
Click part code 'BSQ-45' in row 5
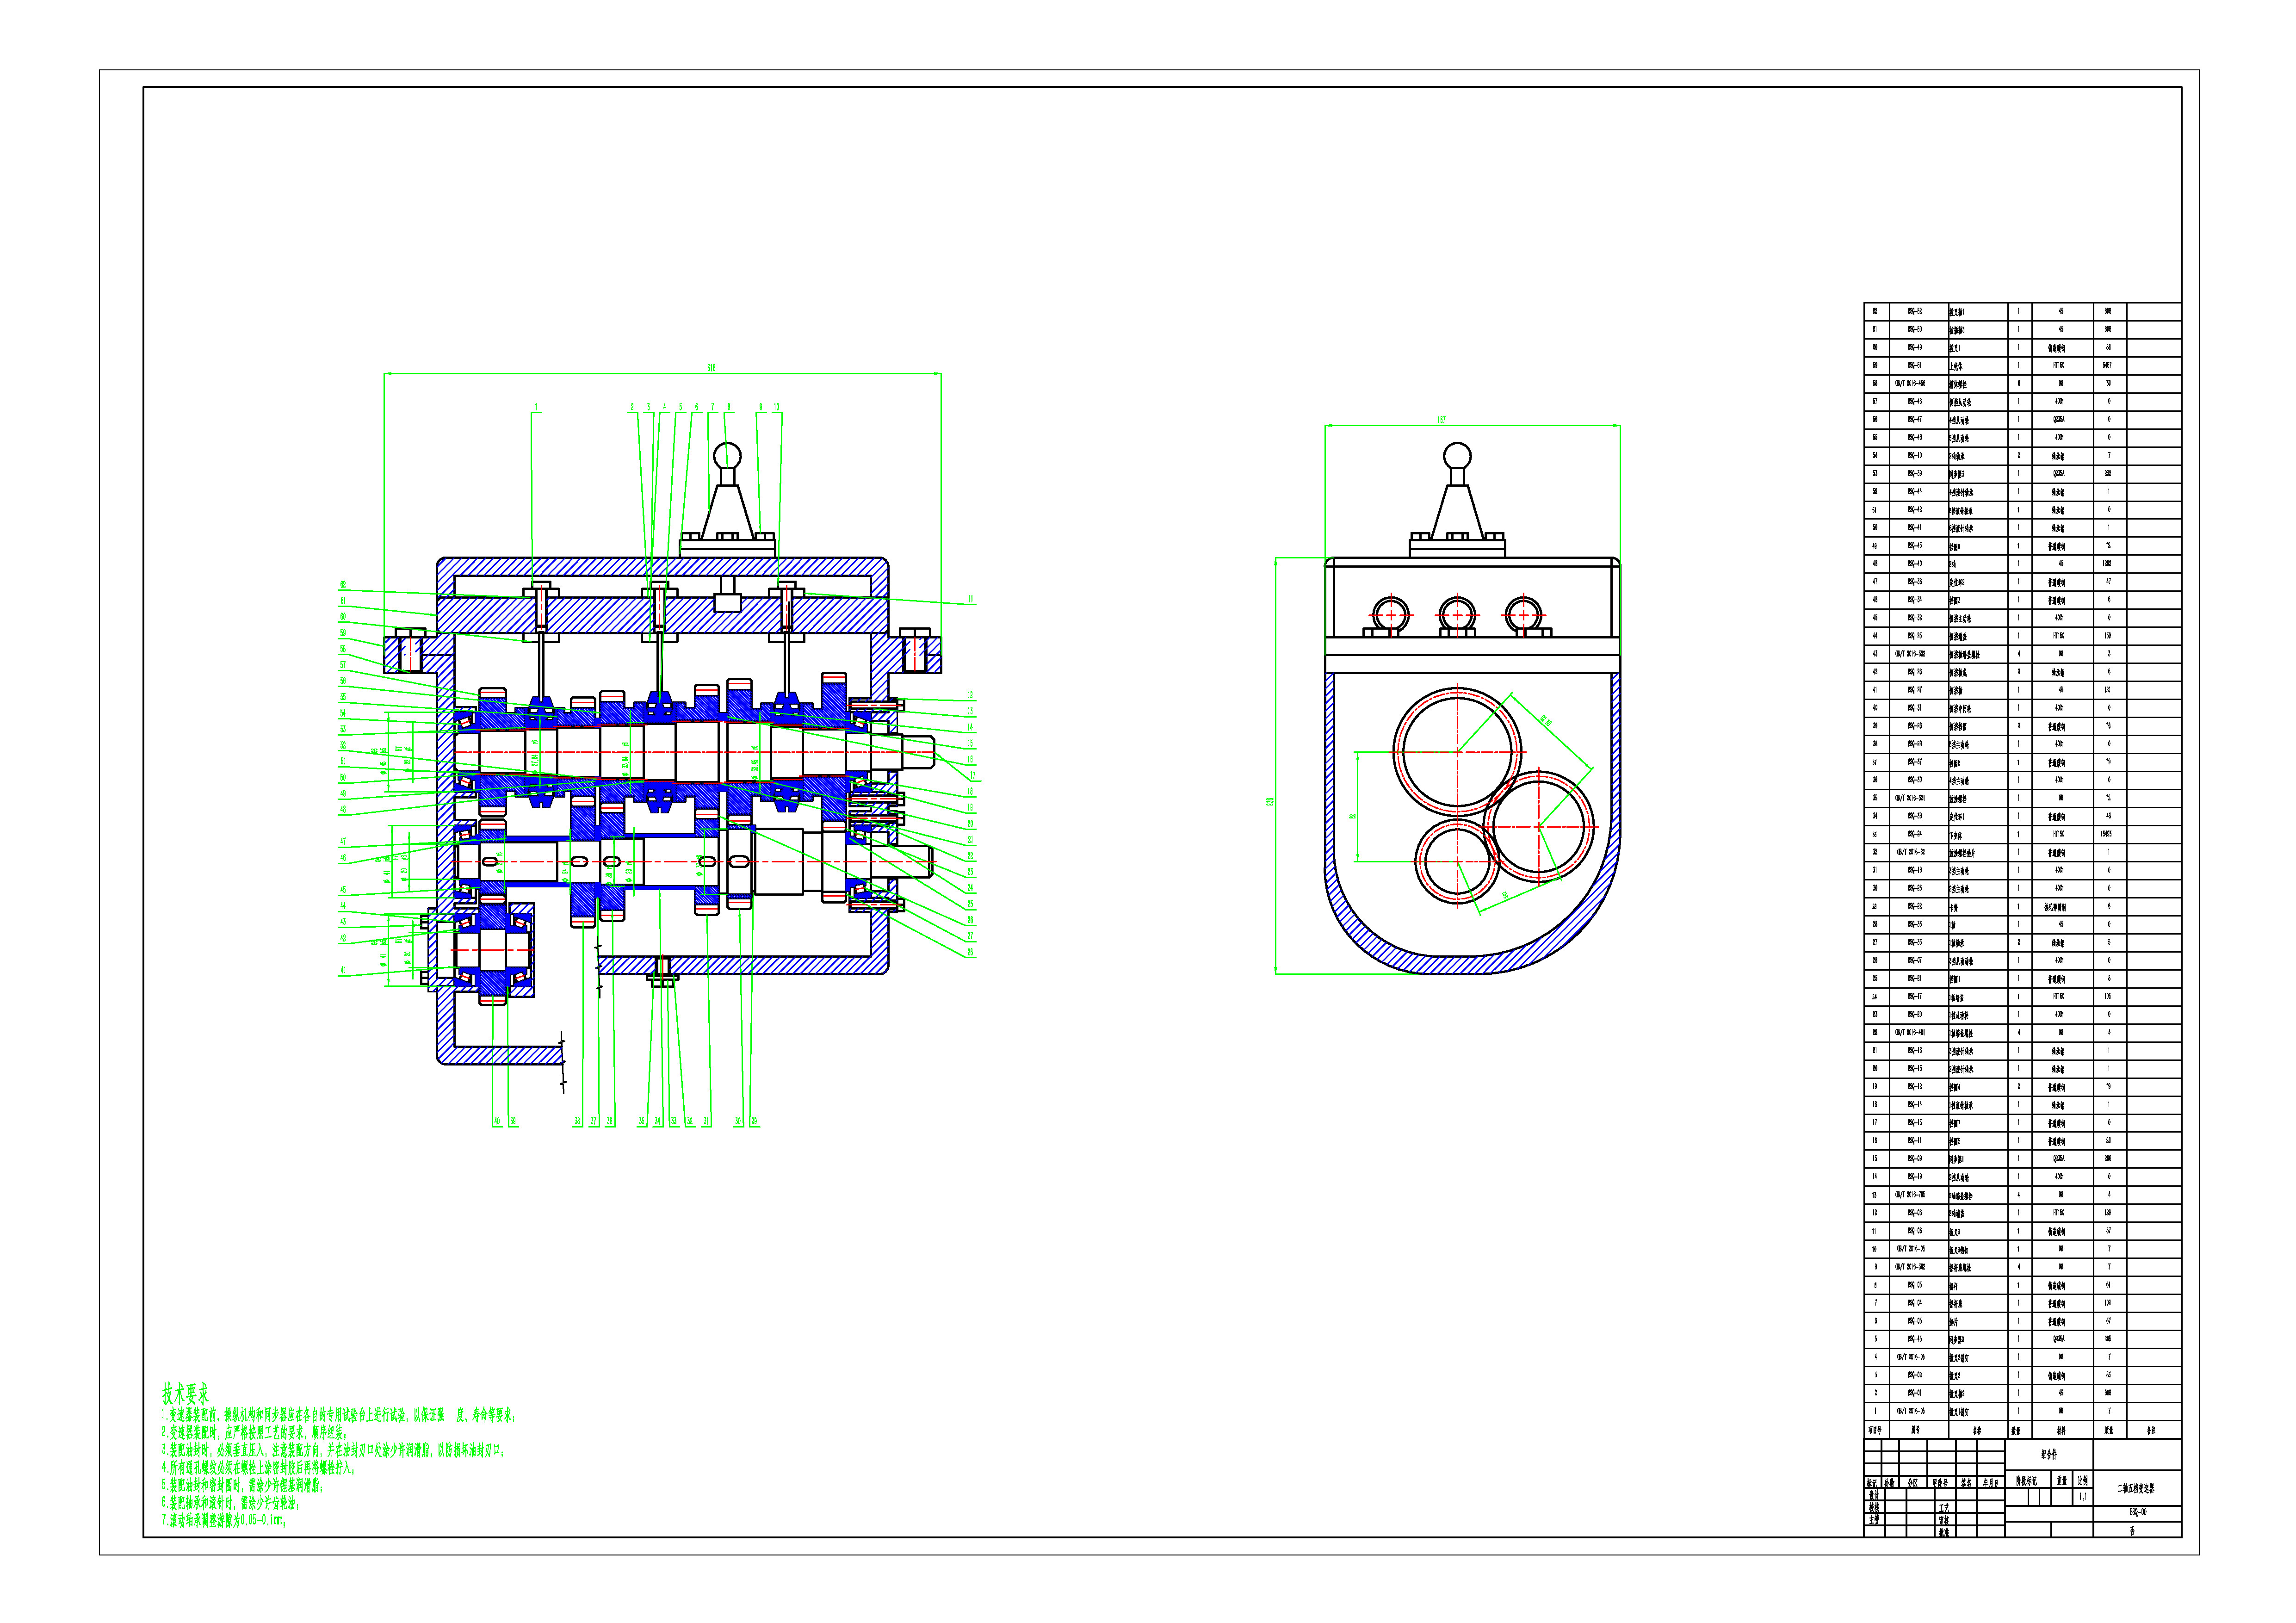click(1915, 1339)
